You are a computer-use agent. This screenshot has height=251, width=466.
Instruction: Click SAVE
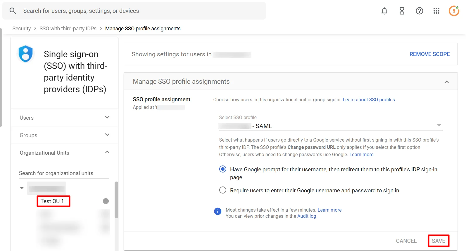438,241
